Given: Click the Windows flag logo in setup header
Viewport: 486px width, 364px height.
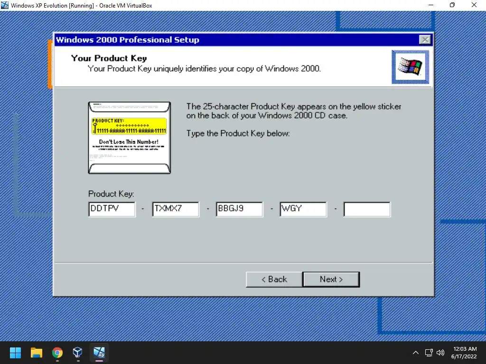Looking at the screenshot, I should tap(411, 67).
